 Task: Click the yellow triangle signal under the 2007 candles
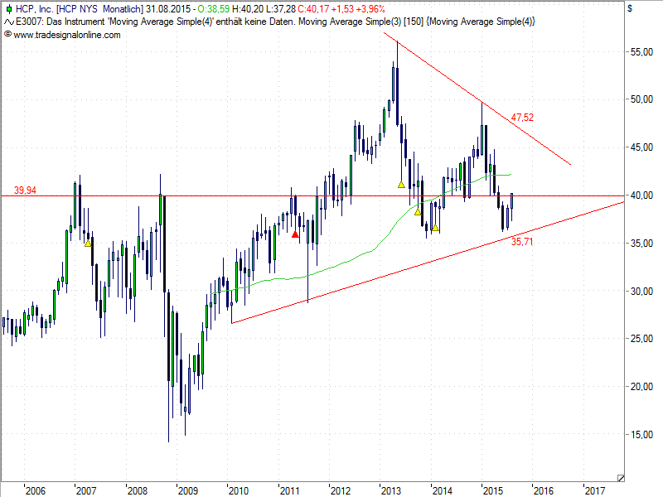pos(87,244)
